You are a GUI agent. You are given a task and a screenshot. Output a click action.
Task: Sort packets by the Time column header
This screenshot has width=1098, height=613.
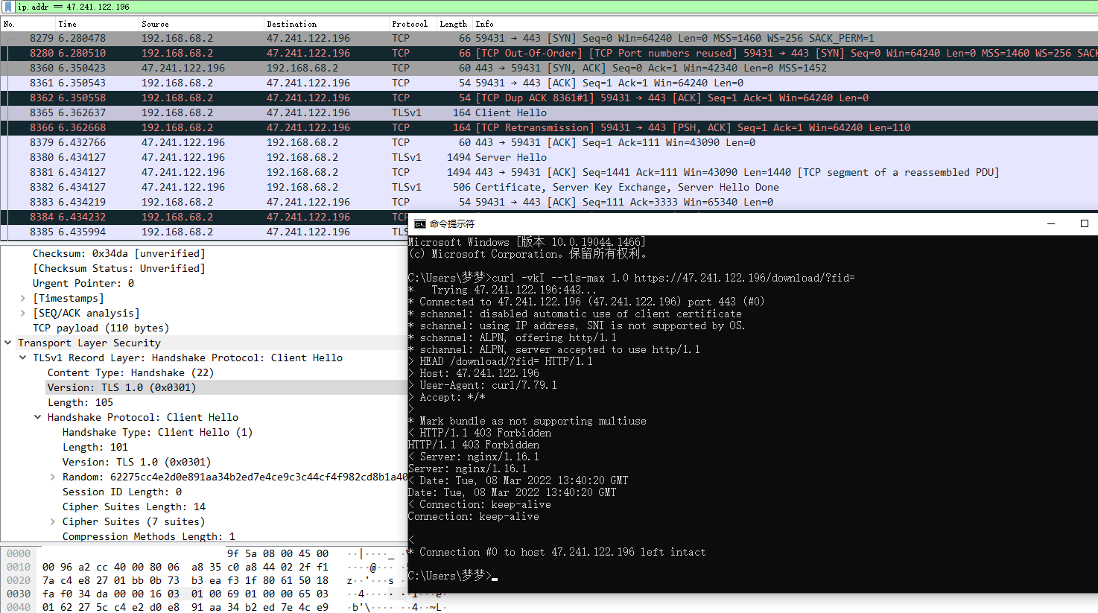pos(68,24)
